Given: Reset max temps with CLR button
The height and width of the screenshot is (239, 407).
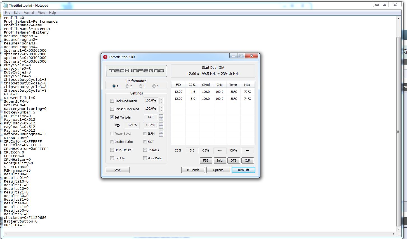Looking at the screenshot, I should (248, 160).
